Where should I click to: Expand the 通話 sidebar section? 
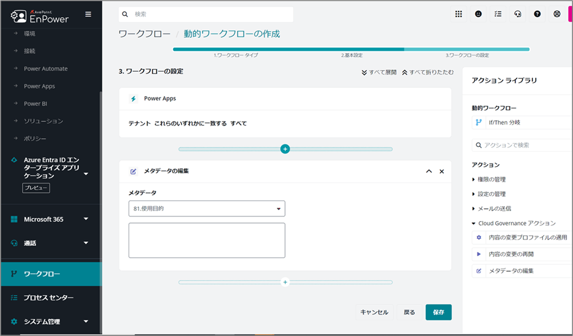point(86,243)
